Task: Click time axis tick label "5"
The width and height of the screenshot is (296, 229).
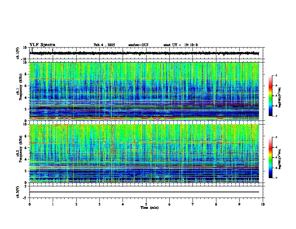Action: pos(146,204)
